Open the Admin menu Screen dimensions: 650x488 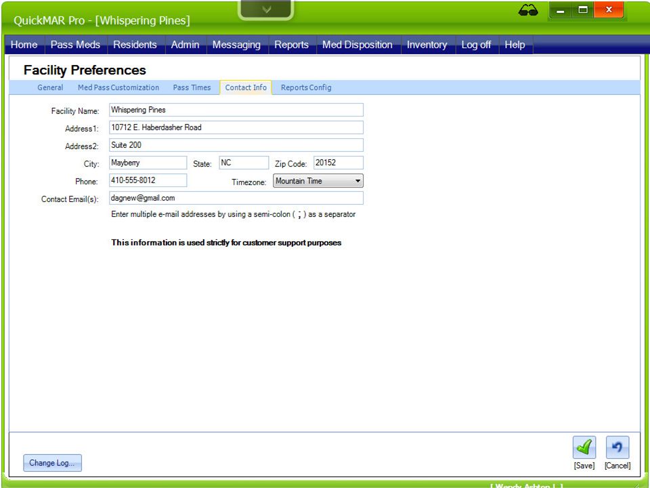click(186, 45)
